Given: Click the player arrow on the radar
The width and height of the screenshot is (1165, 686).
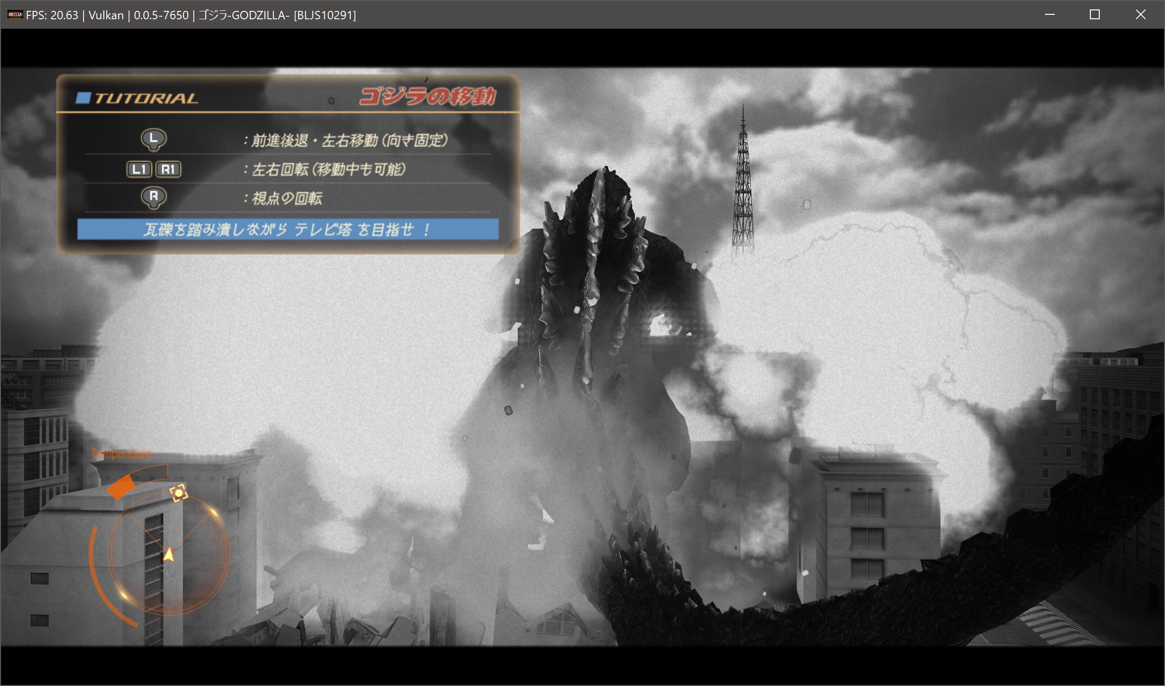Looking at the screenshot, I should [169, 555].
